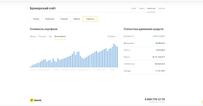
Task: Click the T-Bank shield logo icon
Action: tap(32, 100)
